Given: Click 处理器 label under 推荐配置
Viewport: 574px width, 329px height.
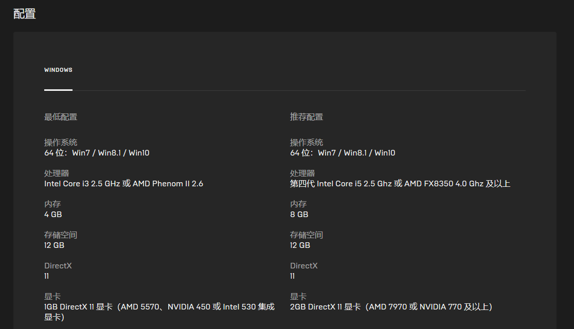Looking at the screenshot, I should 302,173.
